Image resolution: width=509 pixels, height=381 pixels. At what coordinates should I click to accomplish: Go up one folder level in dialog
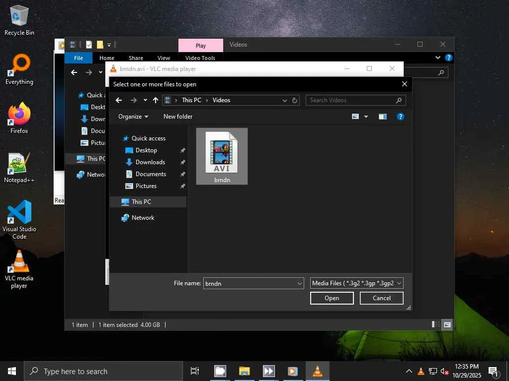coord(156,100)
